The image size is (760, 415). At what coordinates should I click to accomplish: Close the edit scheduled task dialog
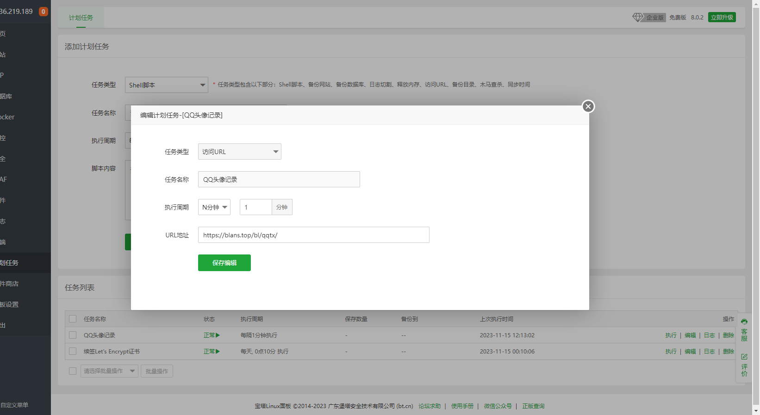588,106
